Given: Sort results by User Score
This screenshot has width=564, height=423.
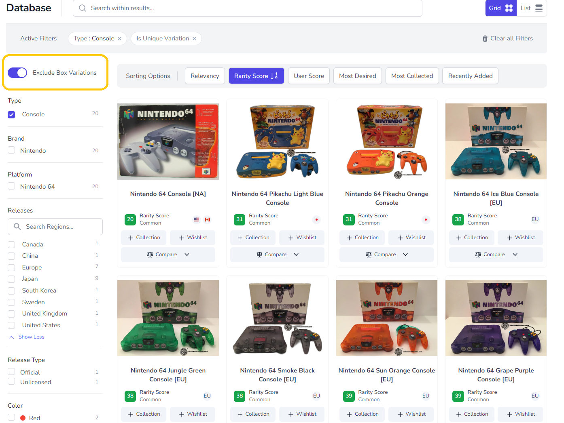Looking at the screenshot, I should (x=309, y=76).
